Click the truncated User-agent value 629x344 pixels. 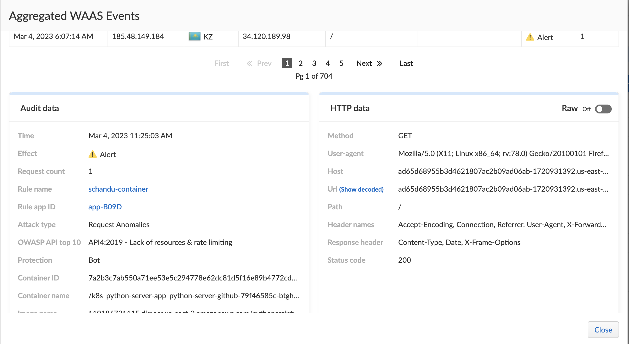click(503, 153)
